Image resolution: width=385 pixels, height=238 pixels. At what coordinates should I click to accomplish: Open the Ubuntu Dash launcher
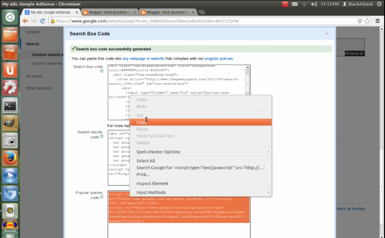(10, 17)
